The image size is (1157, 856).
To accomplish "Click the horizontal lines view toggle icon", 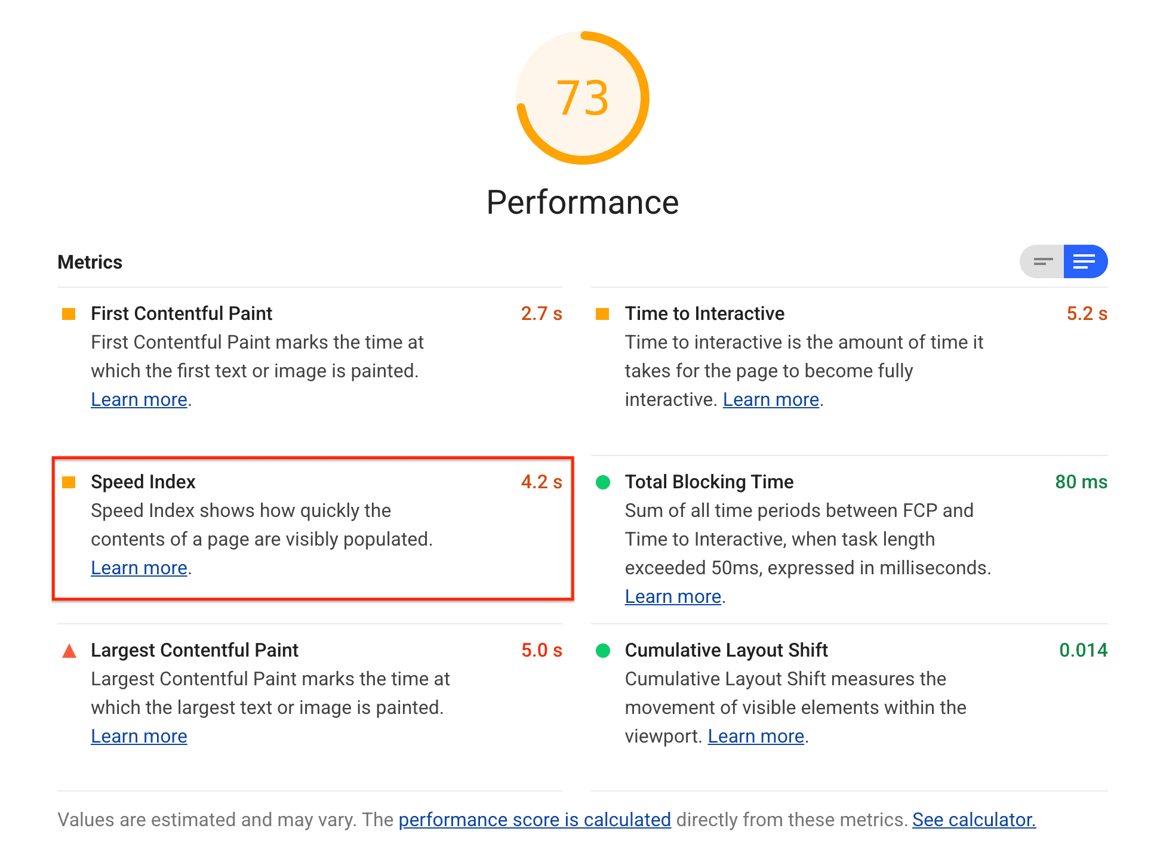I will [1043, 263].
